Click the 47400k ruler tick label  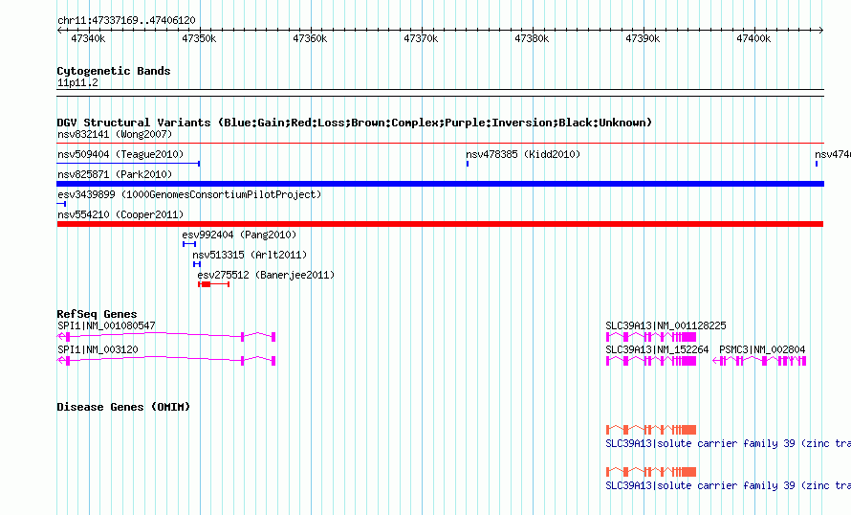753,38
